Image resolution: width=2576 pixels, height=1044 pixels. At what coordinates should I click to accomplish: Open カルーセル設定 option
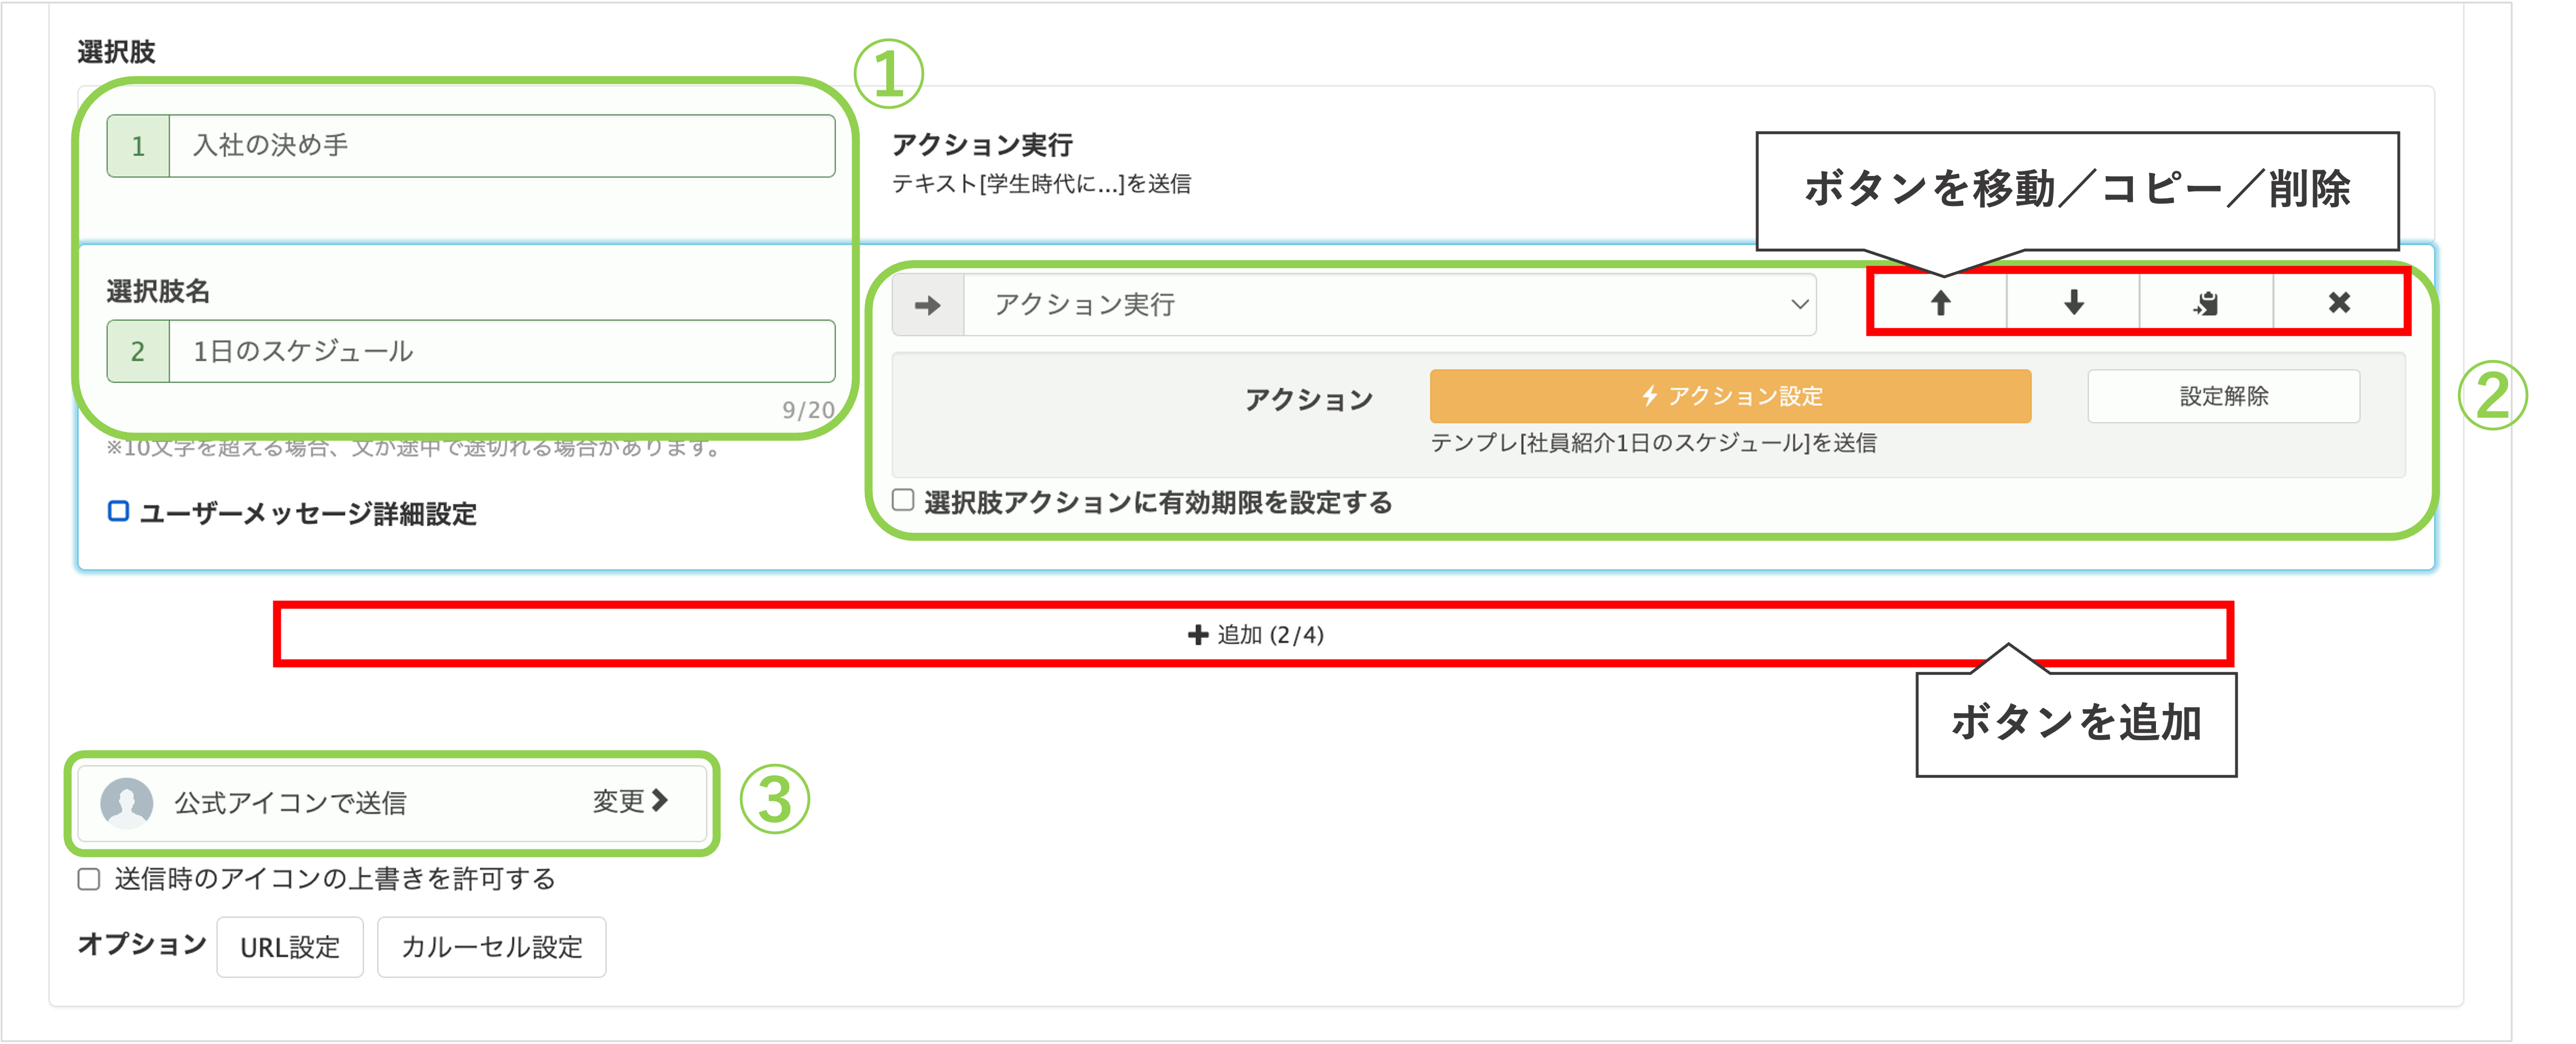(x=491, y=947)
